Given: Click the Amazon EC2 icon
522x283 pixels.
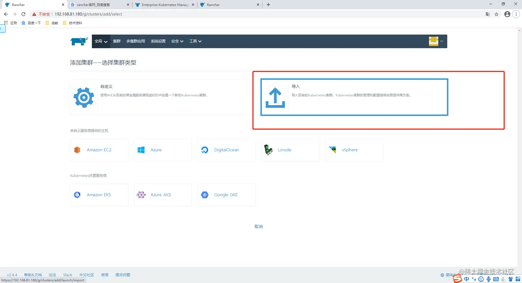Looking at the screenshot, I should pos(77,150).
